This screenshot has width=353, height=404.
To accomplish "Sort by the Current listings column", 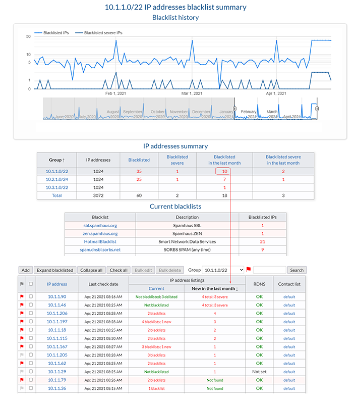I will [156, 288].
